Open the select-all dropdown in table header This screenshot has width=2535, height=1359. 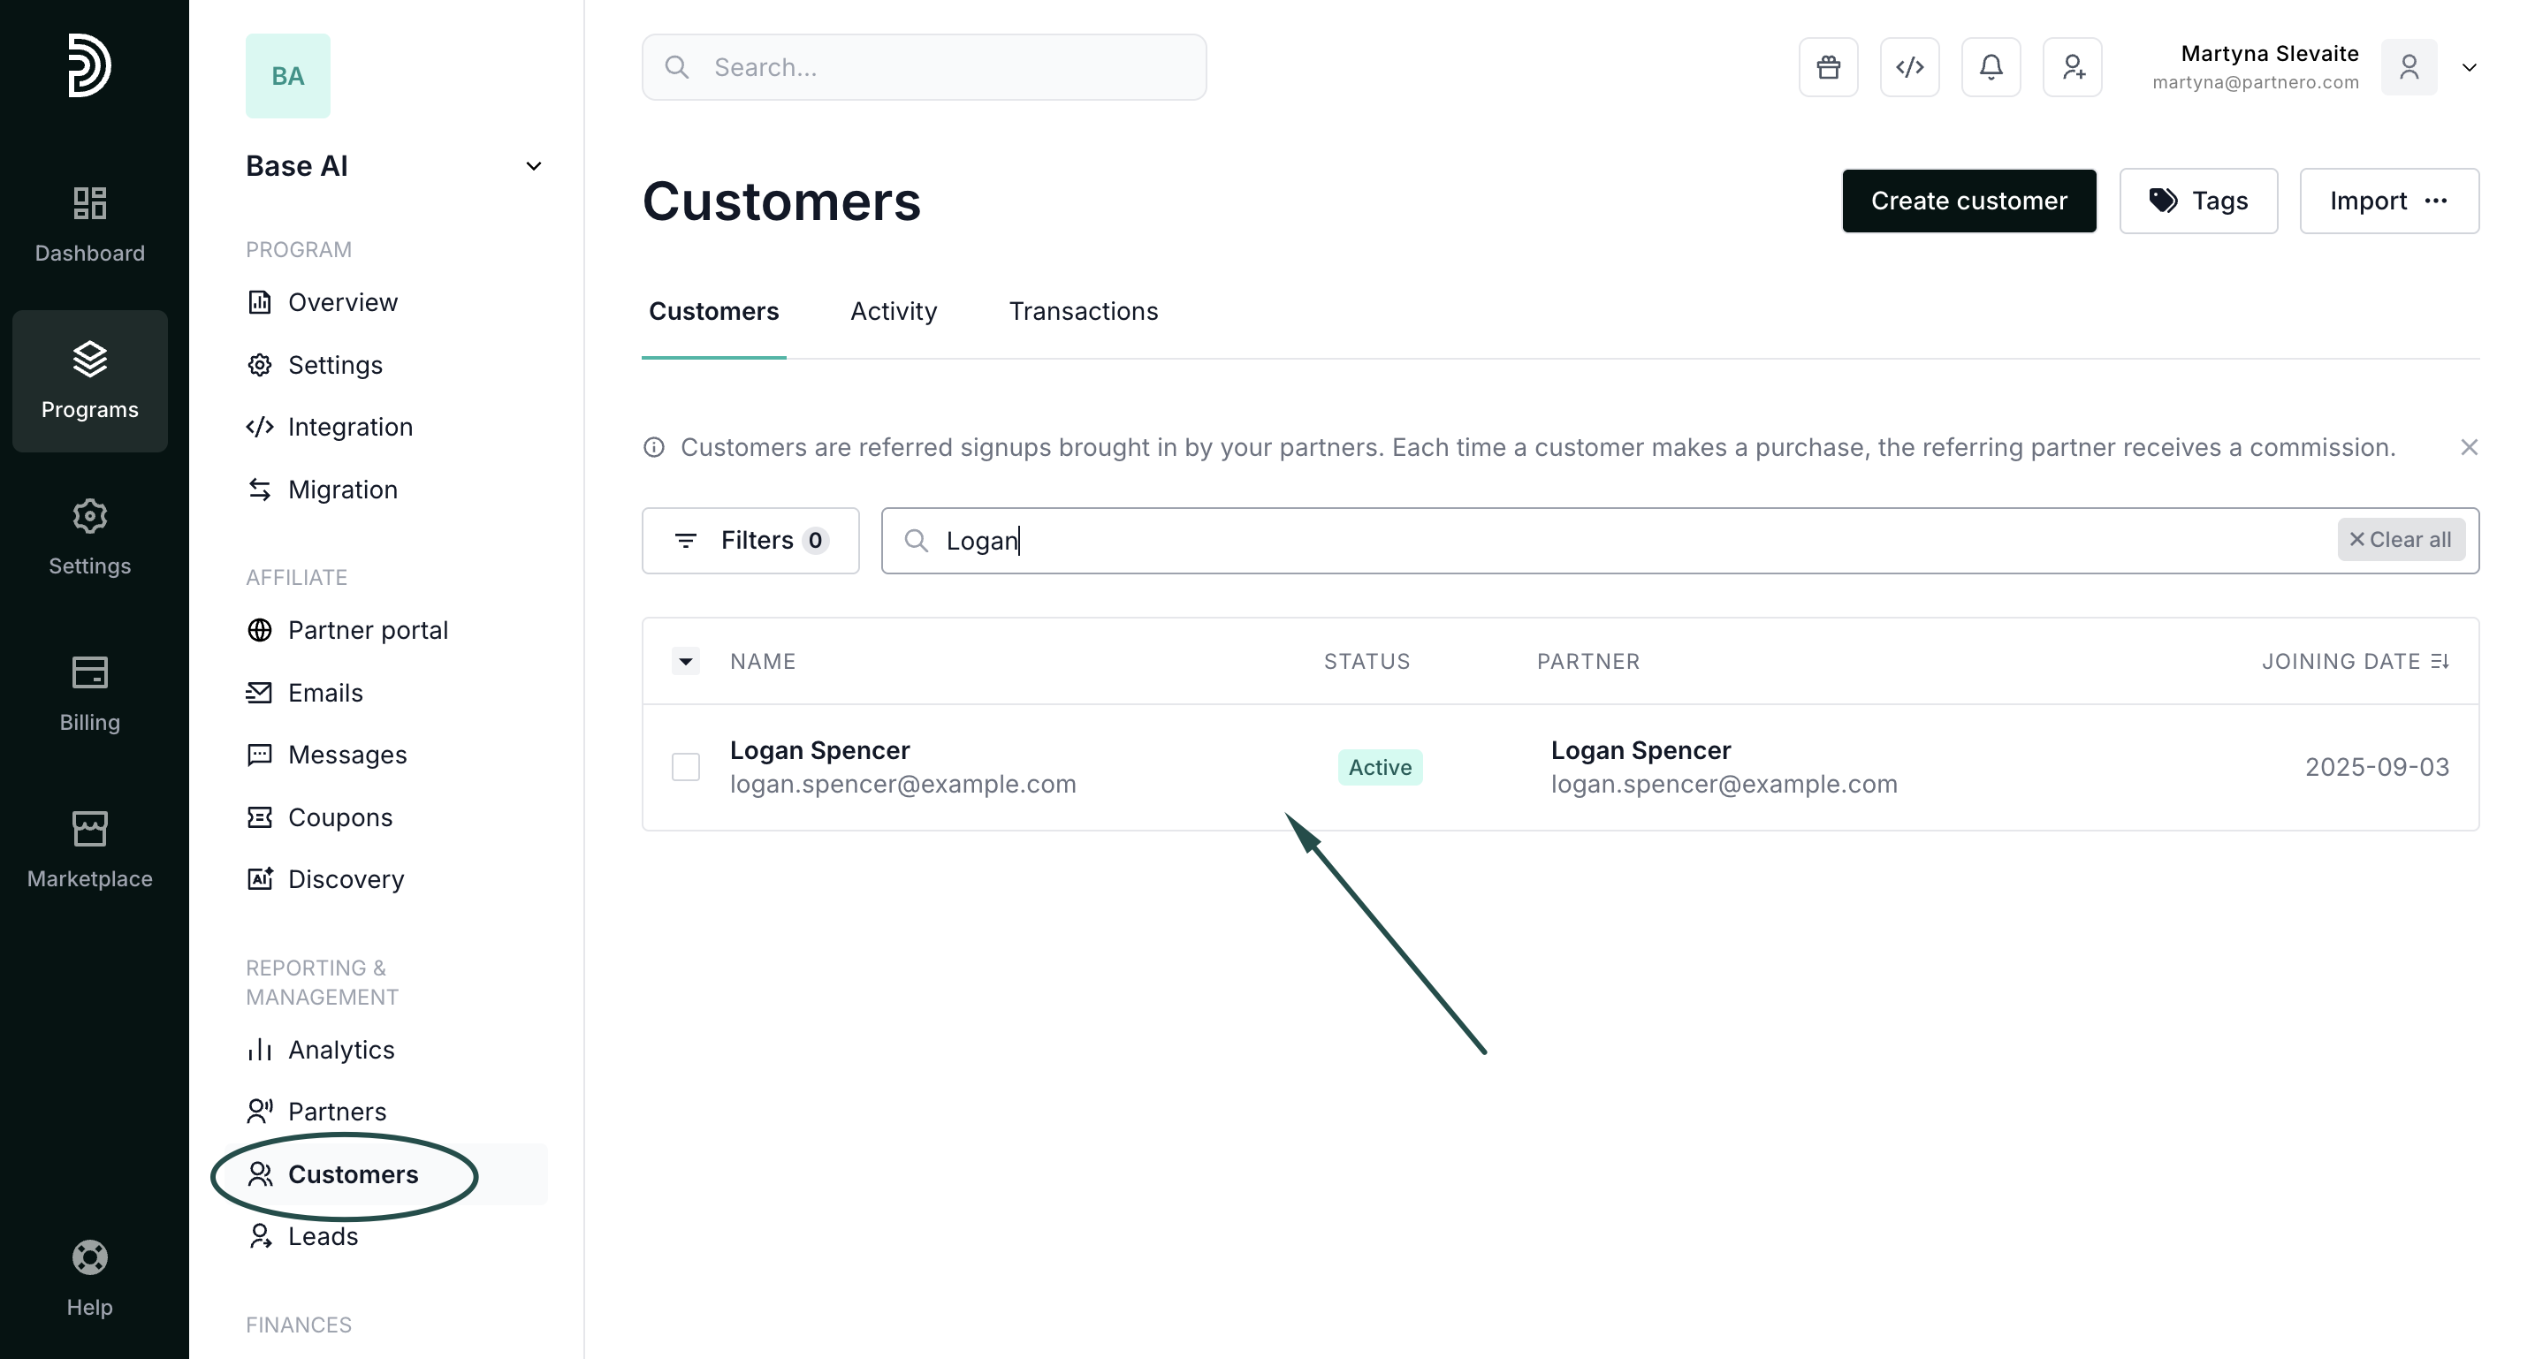[686, 661]
